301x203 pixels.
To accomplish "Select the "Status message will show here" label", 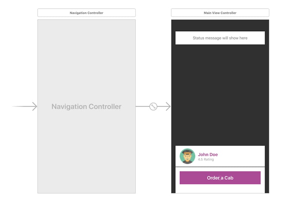I will click(220, 38).
